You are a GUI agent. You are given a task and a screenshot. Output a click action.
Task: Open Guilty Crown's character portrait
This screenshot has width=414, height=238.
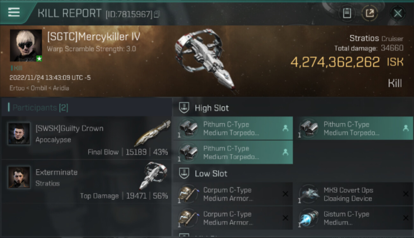point(19,134)
